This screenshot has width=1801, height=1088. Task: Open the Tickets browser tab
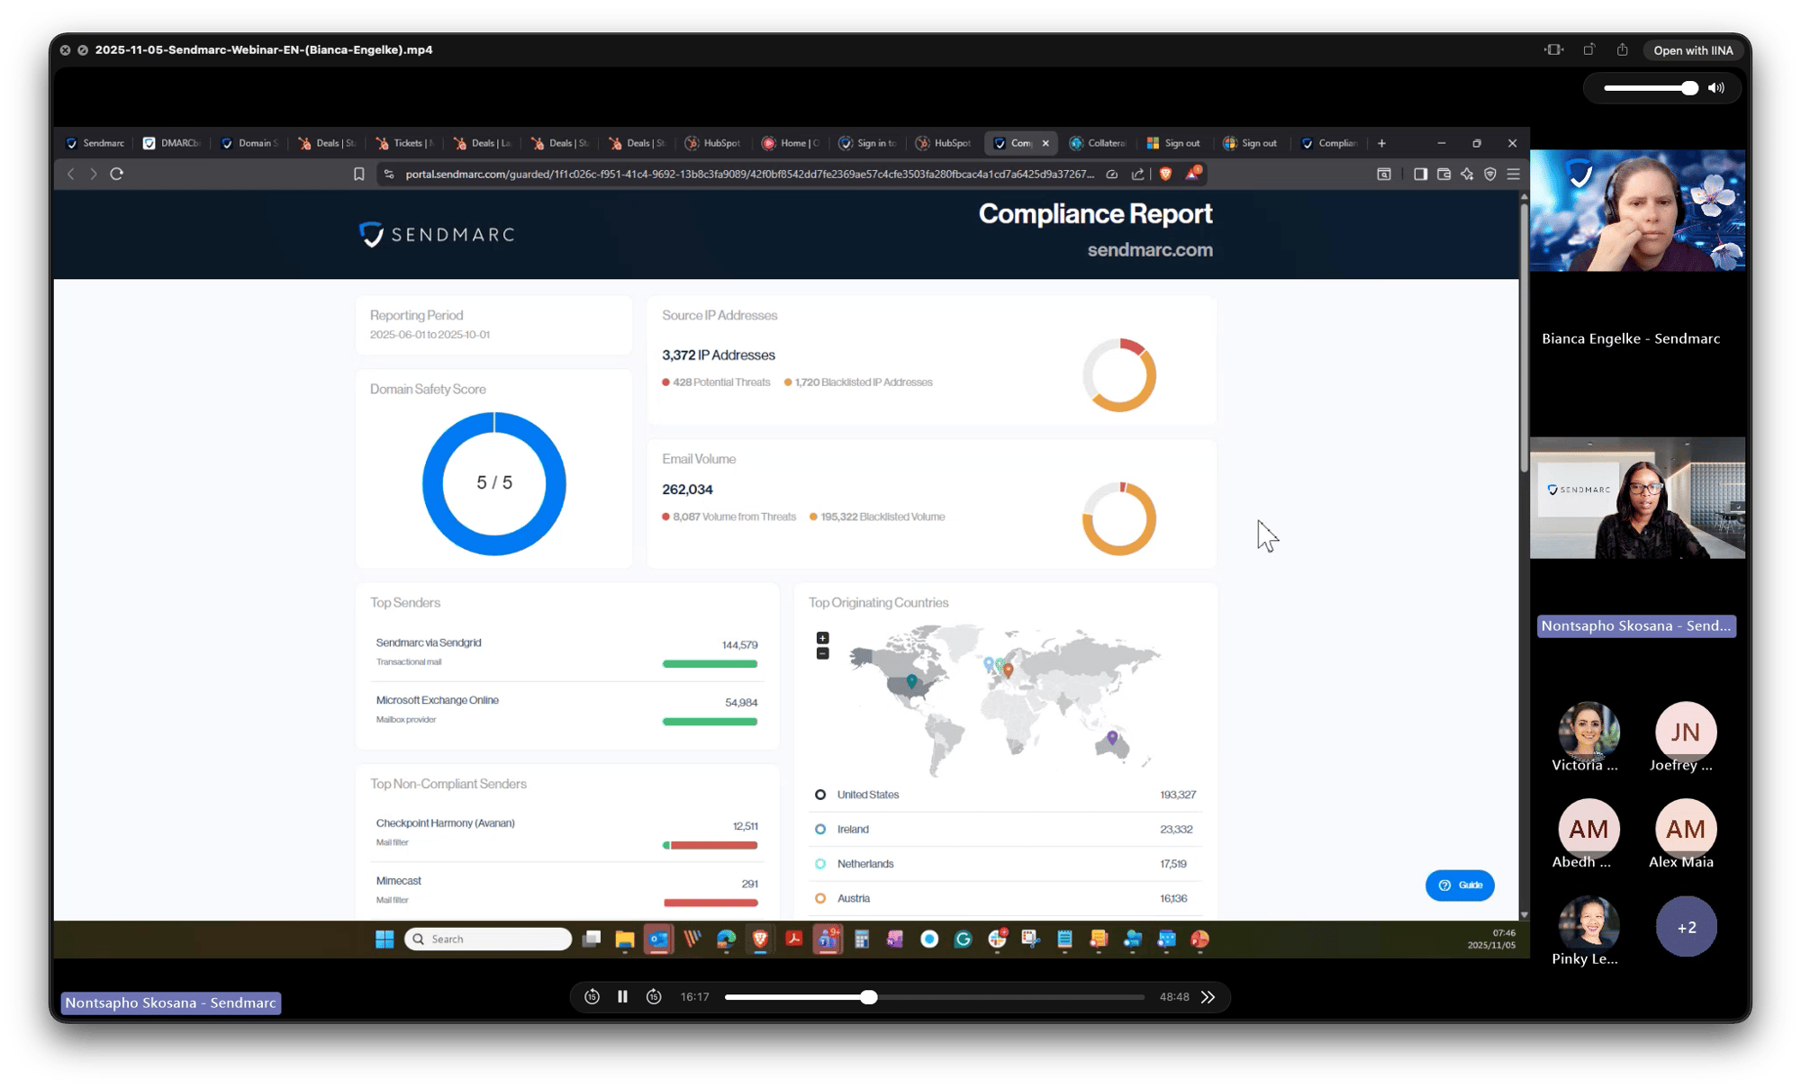pyautogui.click(x=404, y=143)
